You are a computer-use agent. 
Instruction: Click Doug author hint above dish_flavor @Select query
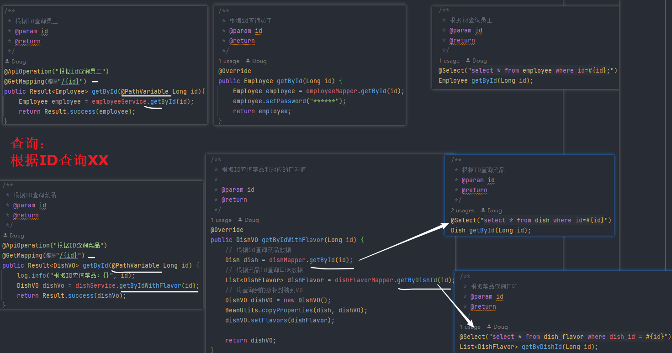tap(497, 327)
